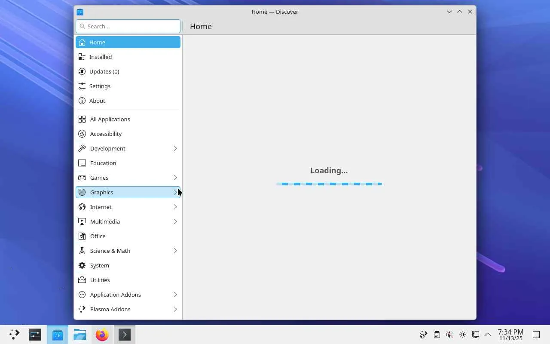Launch Firefox from the taskbar

(102, 335)
